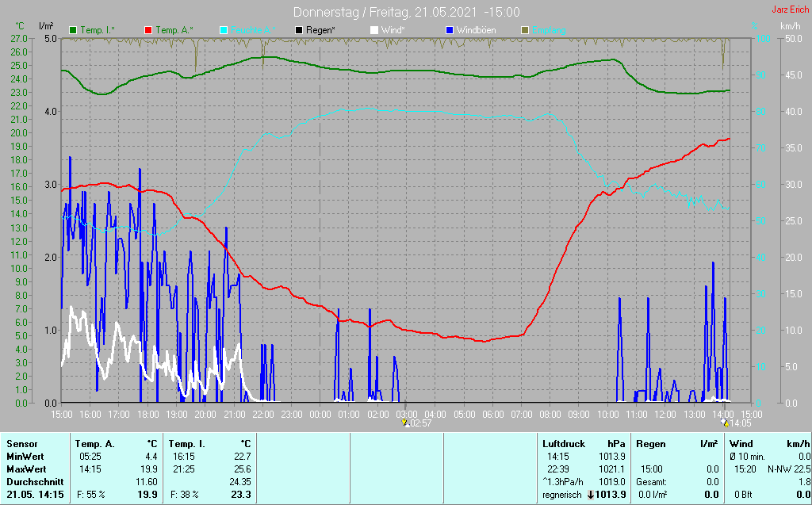Click the green Temp. I. legend swatch
Screen dimensions: 812x505
pyautogui.click(x=72, y=30)
